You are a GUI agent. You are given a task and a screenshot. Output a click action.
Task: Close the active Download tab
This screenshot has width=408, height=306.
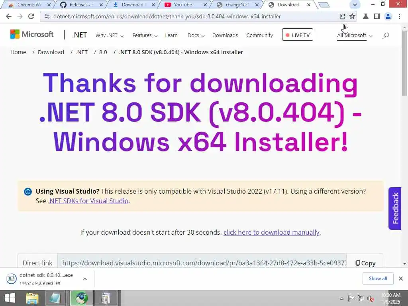(309, 5)
